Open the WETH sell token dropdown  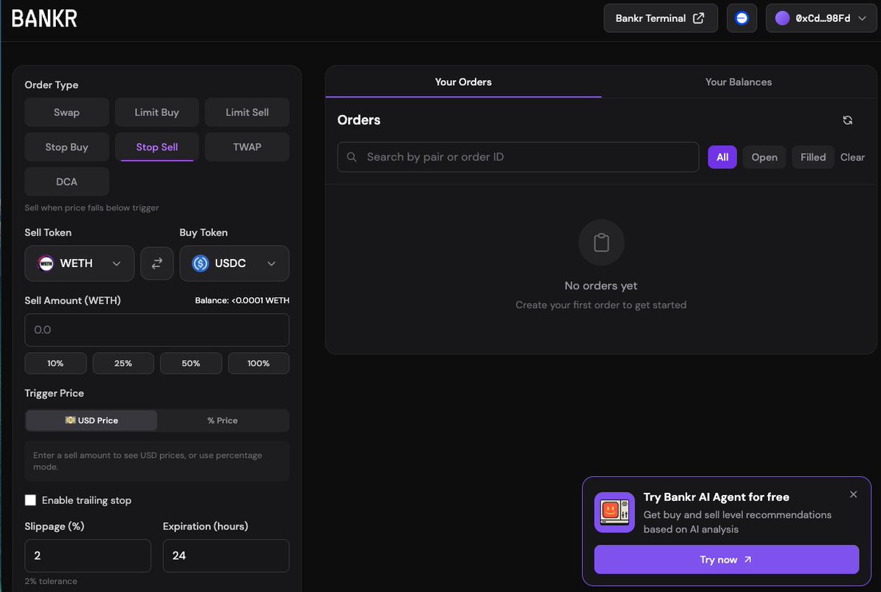pyautogui.click(x=79, y=263)
